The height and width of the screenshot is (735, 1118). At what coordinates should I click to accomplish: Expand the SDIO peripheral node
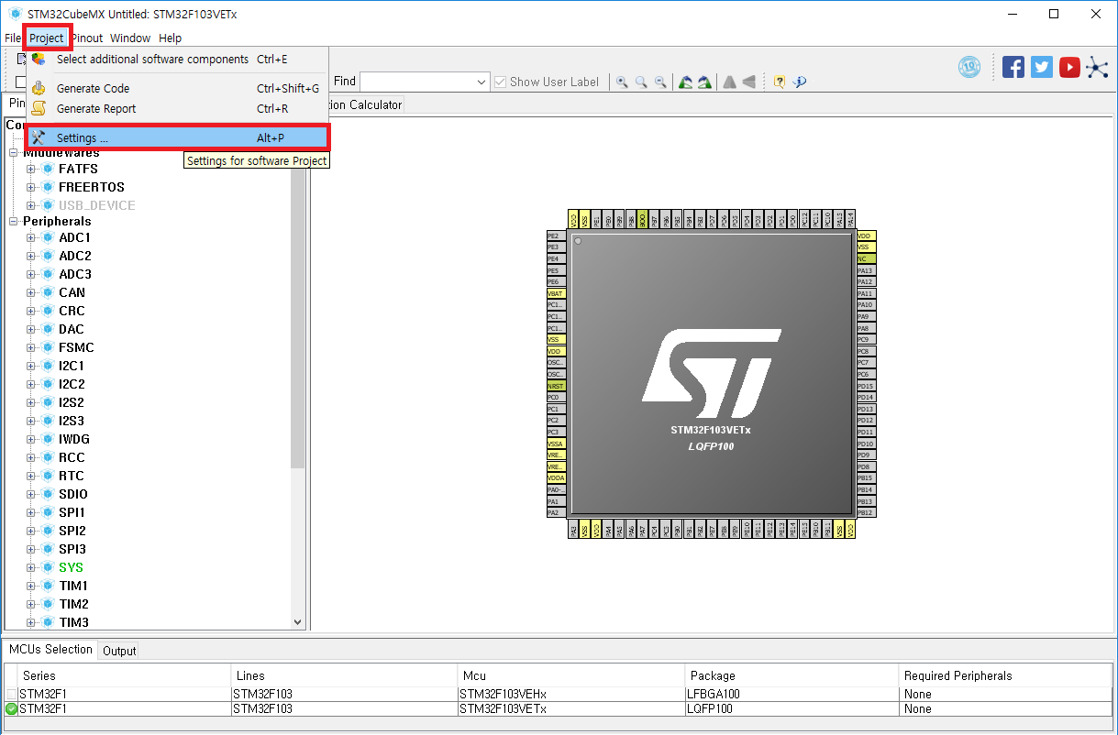(31, 494)
